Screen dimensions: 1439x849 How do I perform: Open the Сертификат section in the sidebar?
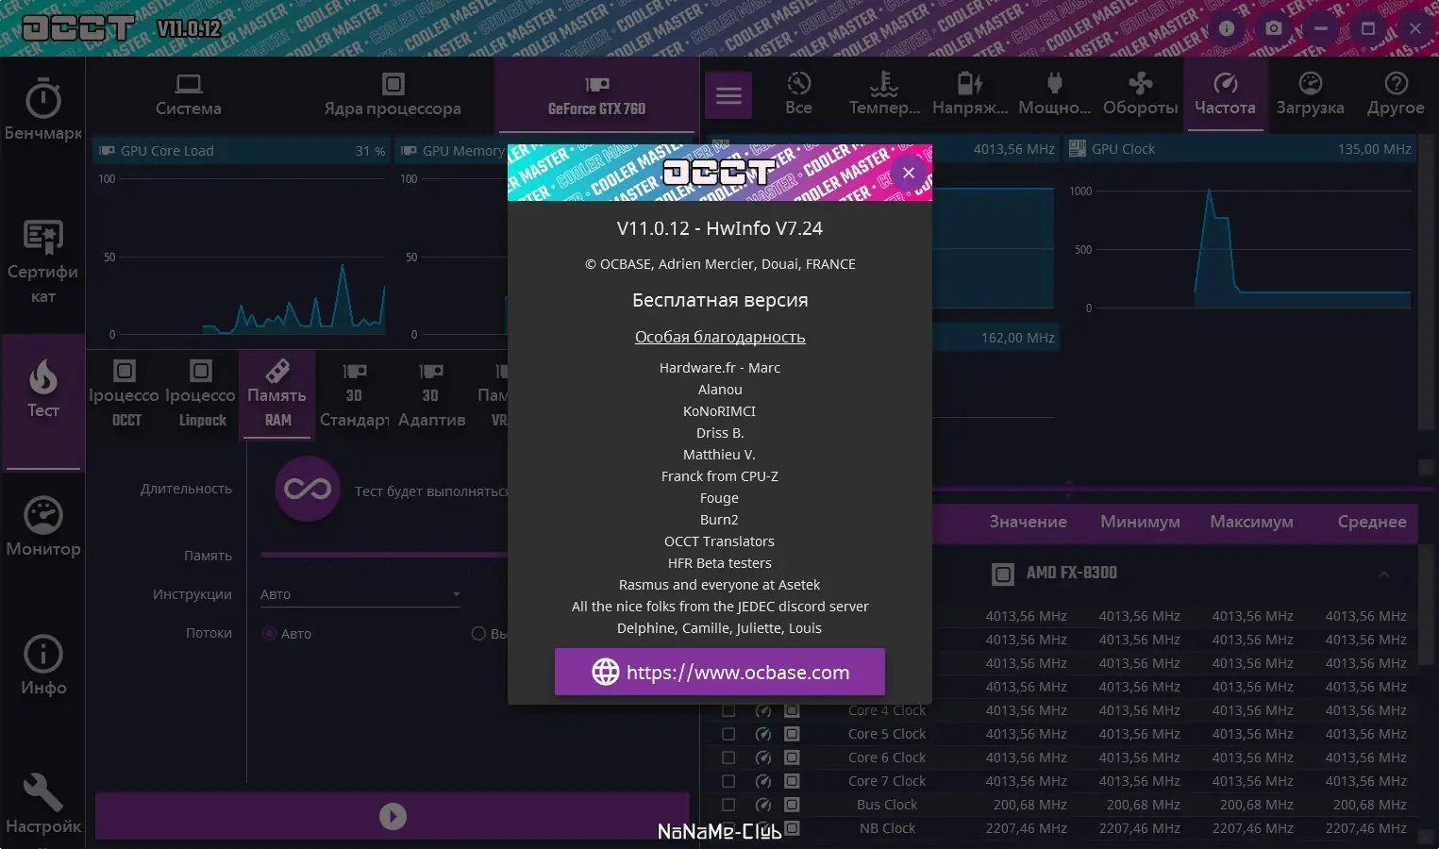coord(42,262)
